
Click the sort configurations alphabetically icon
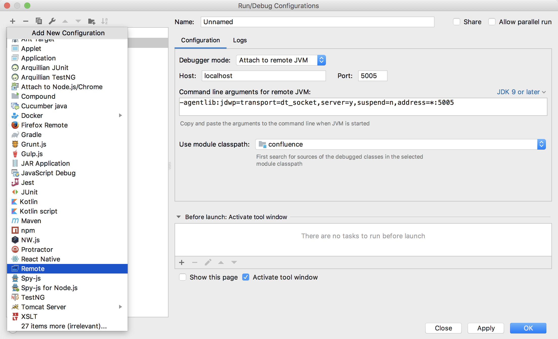point(104,21)
